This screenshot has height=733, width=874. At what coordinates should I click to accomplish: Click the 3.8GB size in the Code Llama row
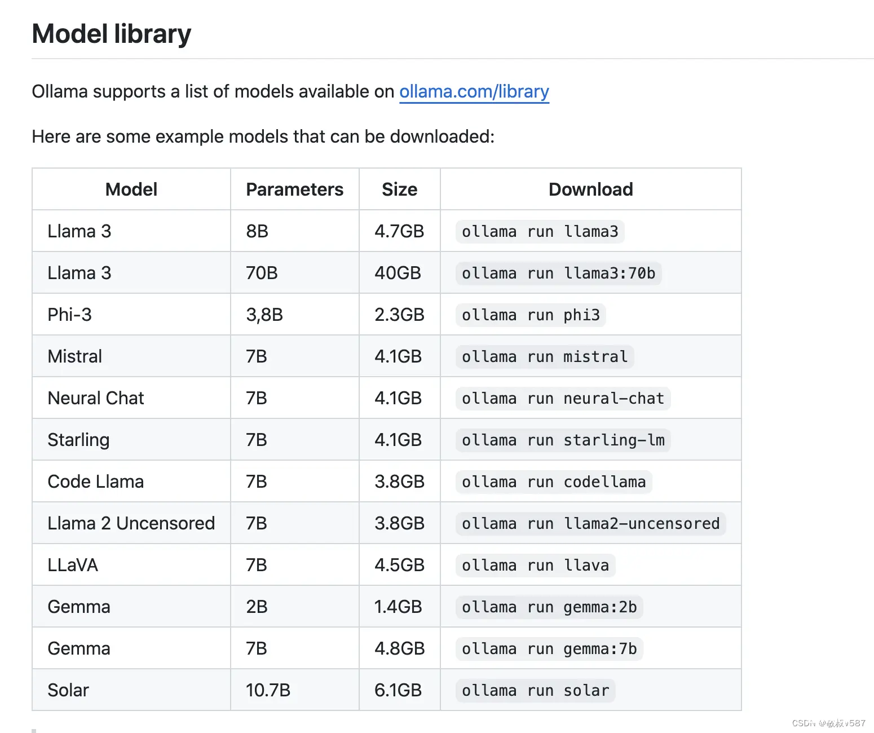pyautogui.click(x=399, y=482)
